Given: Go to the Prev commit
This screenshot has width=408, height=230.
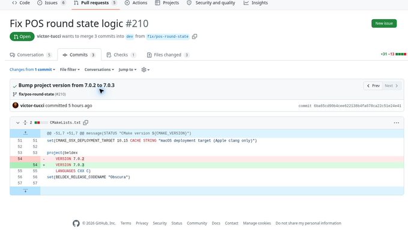Looking at the screenshot, I should [x=373, y=85].
